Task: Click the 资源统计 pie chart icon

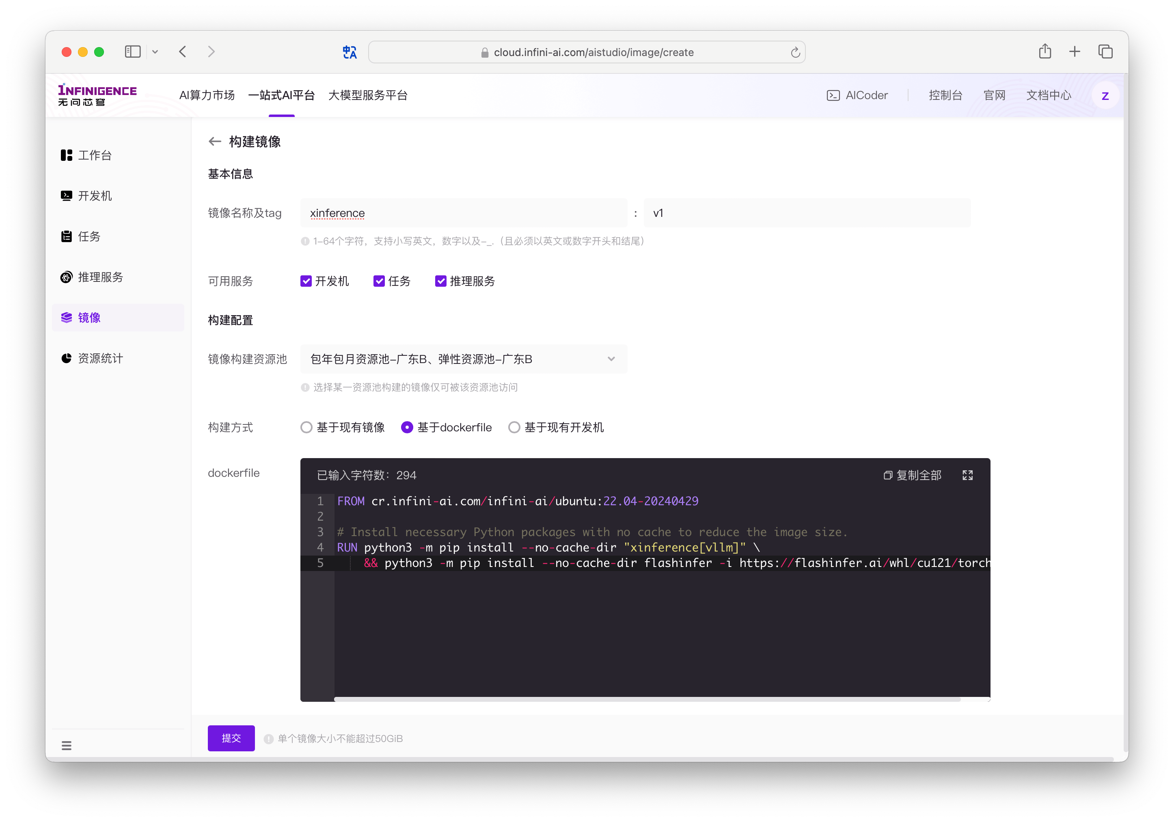Action: pos(67,358)
